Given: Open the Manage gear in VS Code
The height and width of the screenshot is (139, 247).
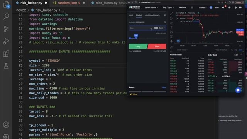Looking at the screenshot, I should click(x=6, y=136).
